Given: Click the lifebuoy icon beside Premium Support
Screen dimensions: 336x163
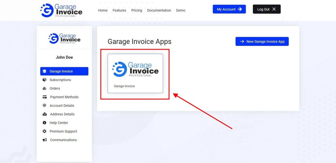Looking at the screenshot, I should [44, 131].
